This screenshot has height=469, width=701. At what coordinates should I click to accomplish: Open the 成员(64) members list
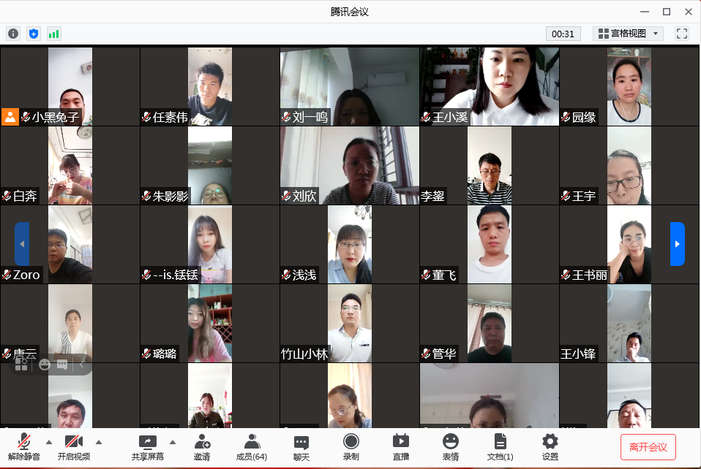(251, 447)
